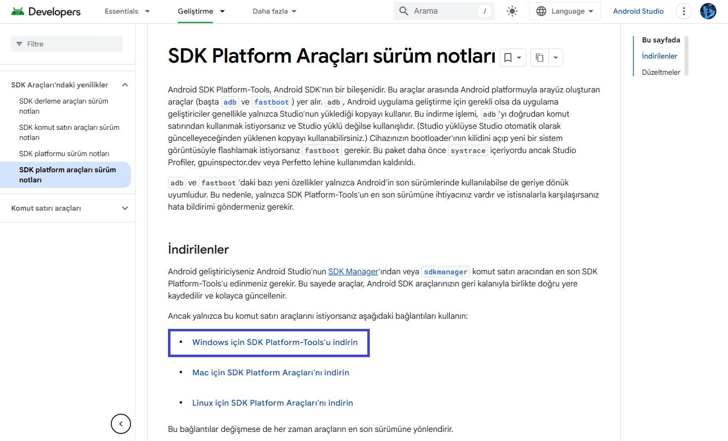This screenshot has height=441, width=728.
Task: Click the globe icon in Language selector
Action: pyautogui.click(x=541, y=11)
